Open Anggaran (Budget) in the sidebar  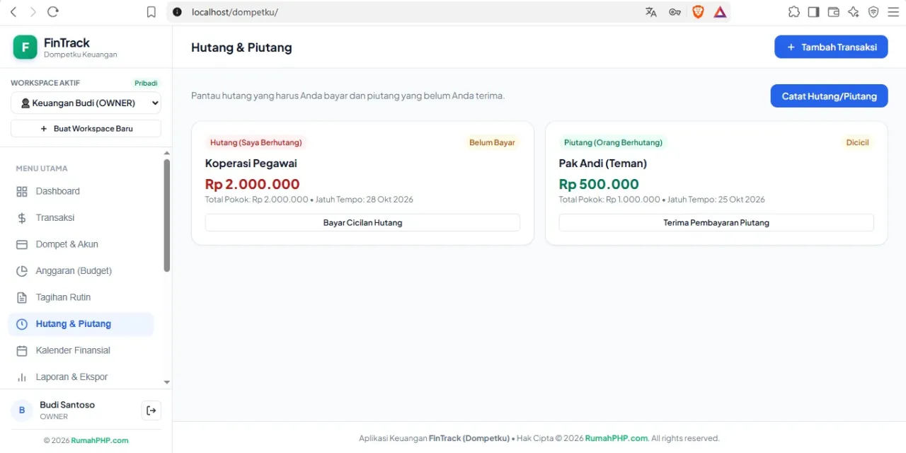[x=81, y=271]
